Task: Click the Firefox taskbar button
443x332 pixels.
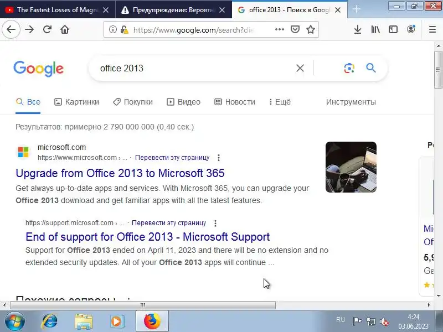Action: tap(152, 321)
